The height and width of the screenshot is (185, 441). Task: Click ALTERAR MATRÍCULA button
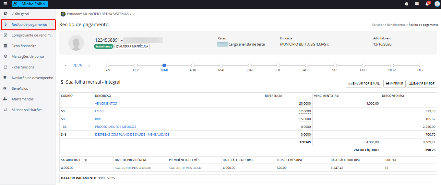pyautogui.click(x=132, y=46)
